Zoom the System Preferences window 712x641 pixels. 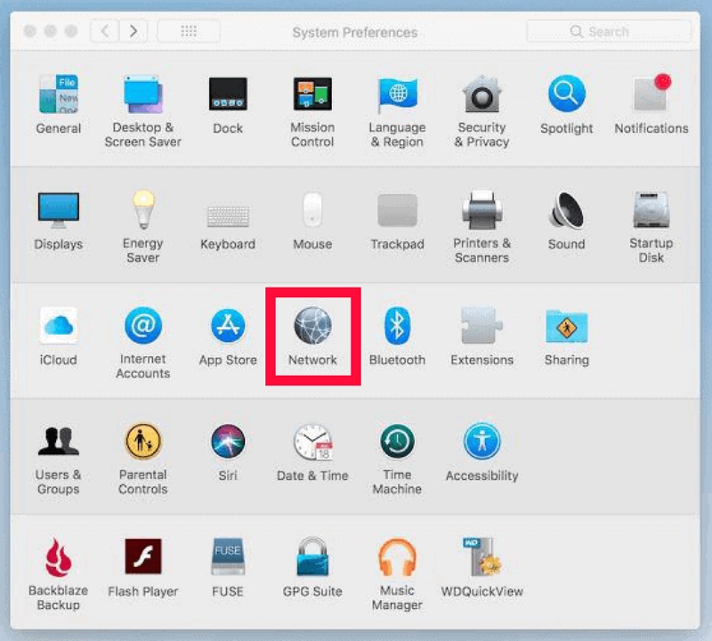click(x=71, y=31)
